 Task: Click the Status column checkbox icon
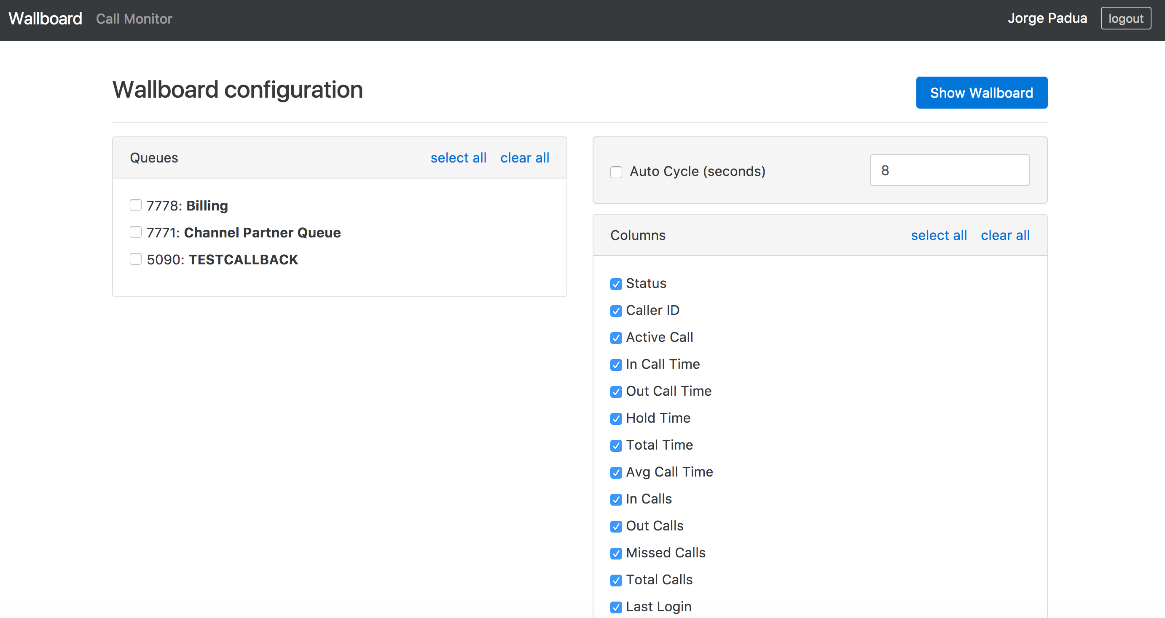pyautogui.click(x=616, y=283)
